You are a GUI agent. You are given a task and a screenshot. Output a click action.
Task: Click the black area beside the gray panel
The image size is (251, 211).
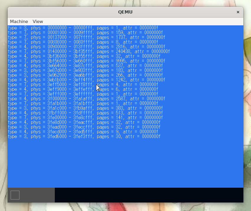pos(149,195)
